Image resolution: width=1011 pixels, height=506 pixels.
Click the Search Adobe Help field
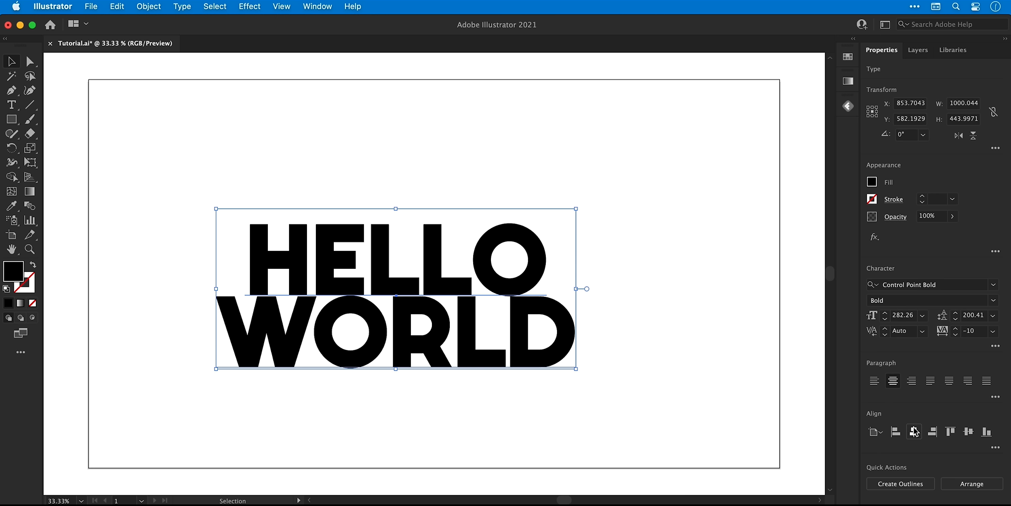[952, 24]
